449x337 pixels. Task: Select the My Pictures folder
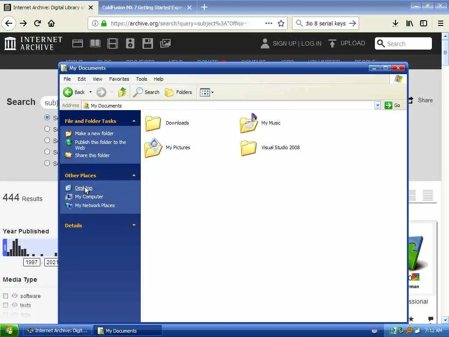click(167, 147)
